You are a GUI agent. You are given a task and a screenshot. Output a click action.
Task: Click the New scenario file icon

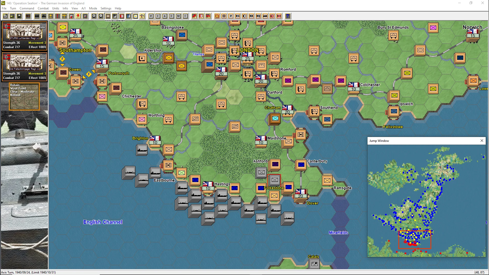coord(5,16)
